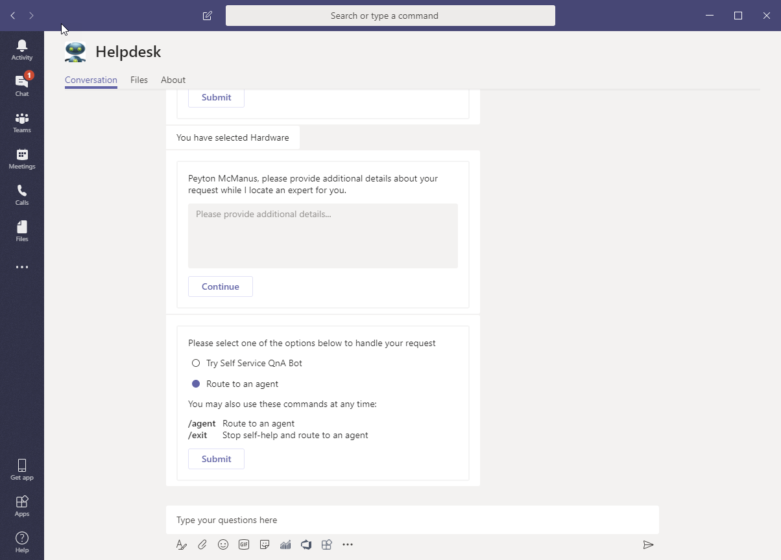Open the Files tab of Helpdesk

pos(139,80)
